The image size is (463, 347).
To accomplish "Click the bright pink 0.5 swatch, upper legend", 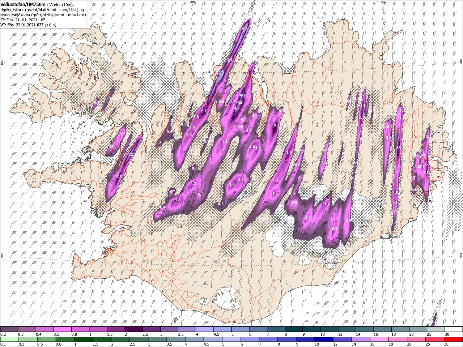I will 62,329.
